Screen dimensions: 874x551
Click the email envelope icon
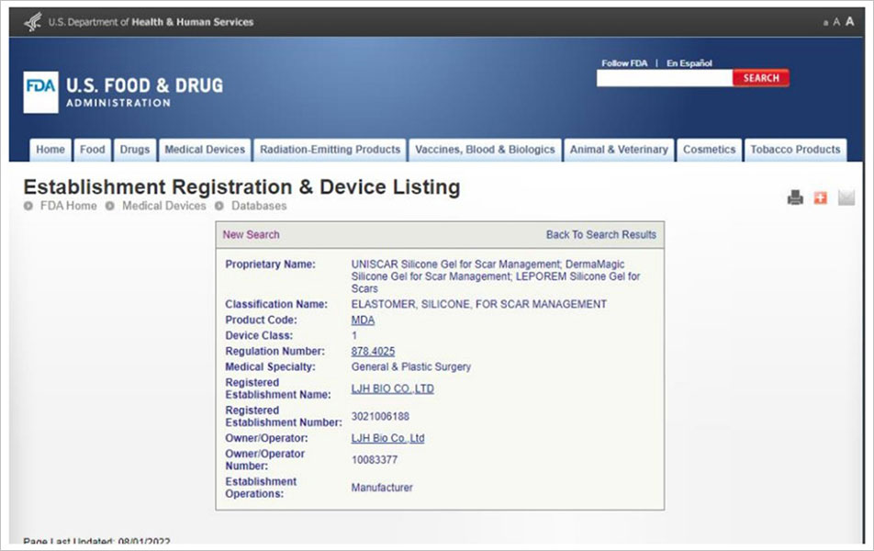[846, 197]
